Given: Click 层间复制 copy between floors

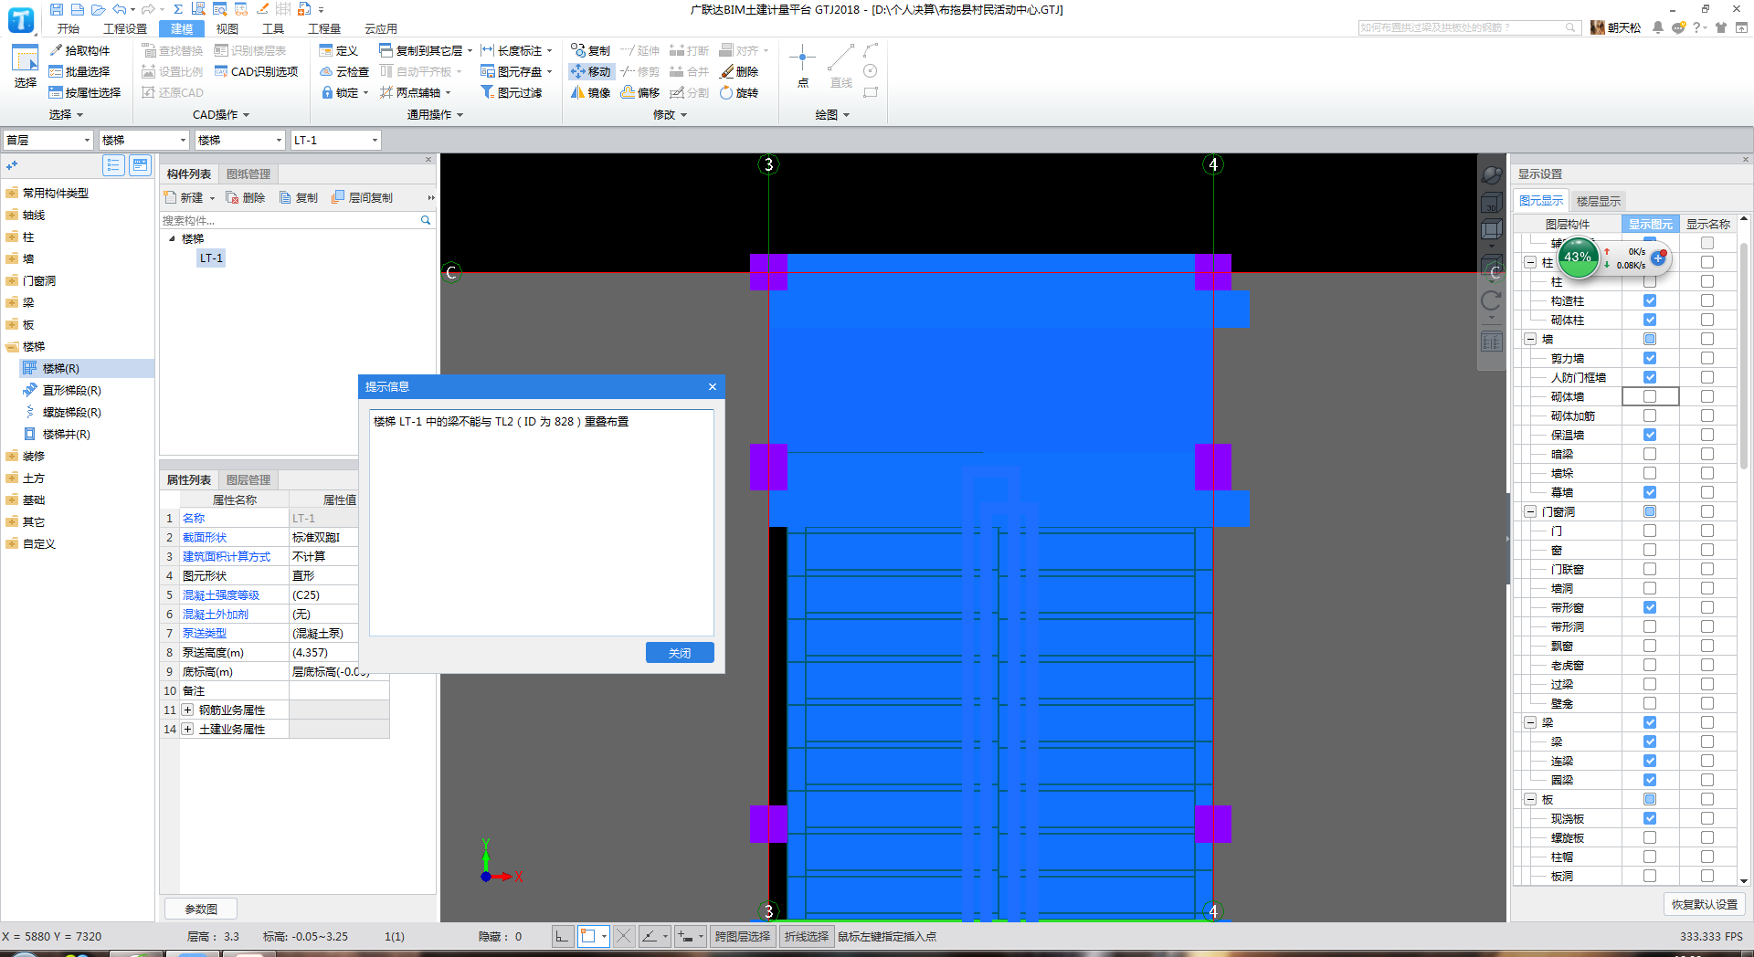Looking at the screenshot, I should pos(362,197).
